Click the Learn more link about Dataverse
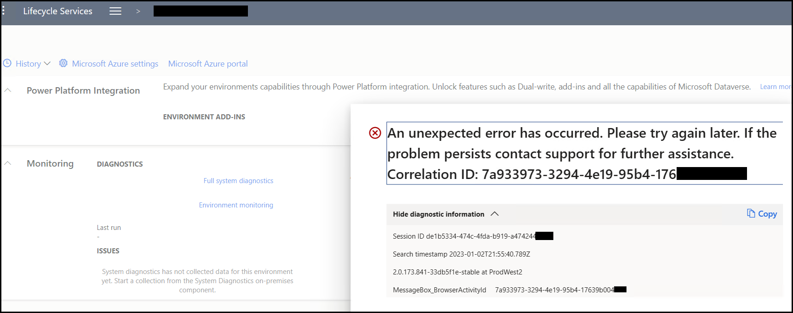793x313 pixels. pyautogui.click(x=775, y=86)
